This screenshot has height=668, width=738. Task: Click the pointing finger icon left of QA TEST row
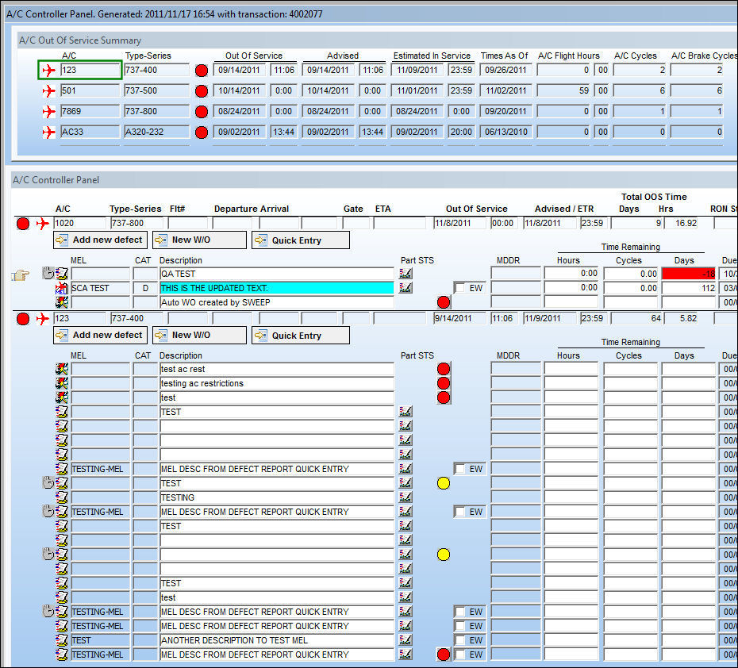coord(21,274)
